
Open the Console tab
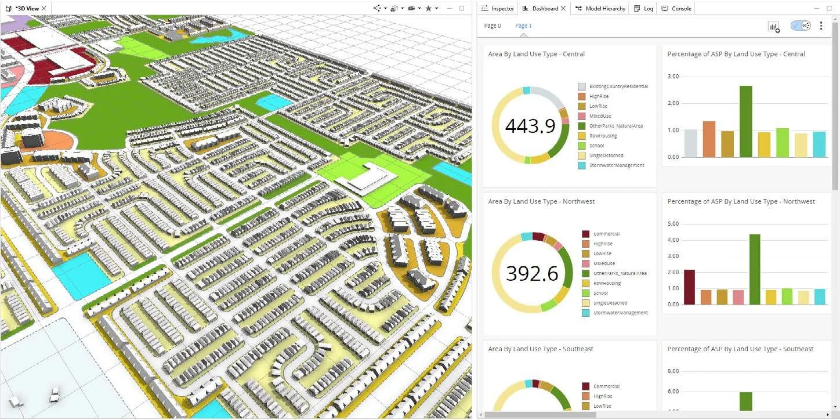pos(676,8)
